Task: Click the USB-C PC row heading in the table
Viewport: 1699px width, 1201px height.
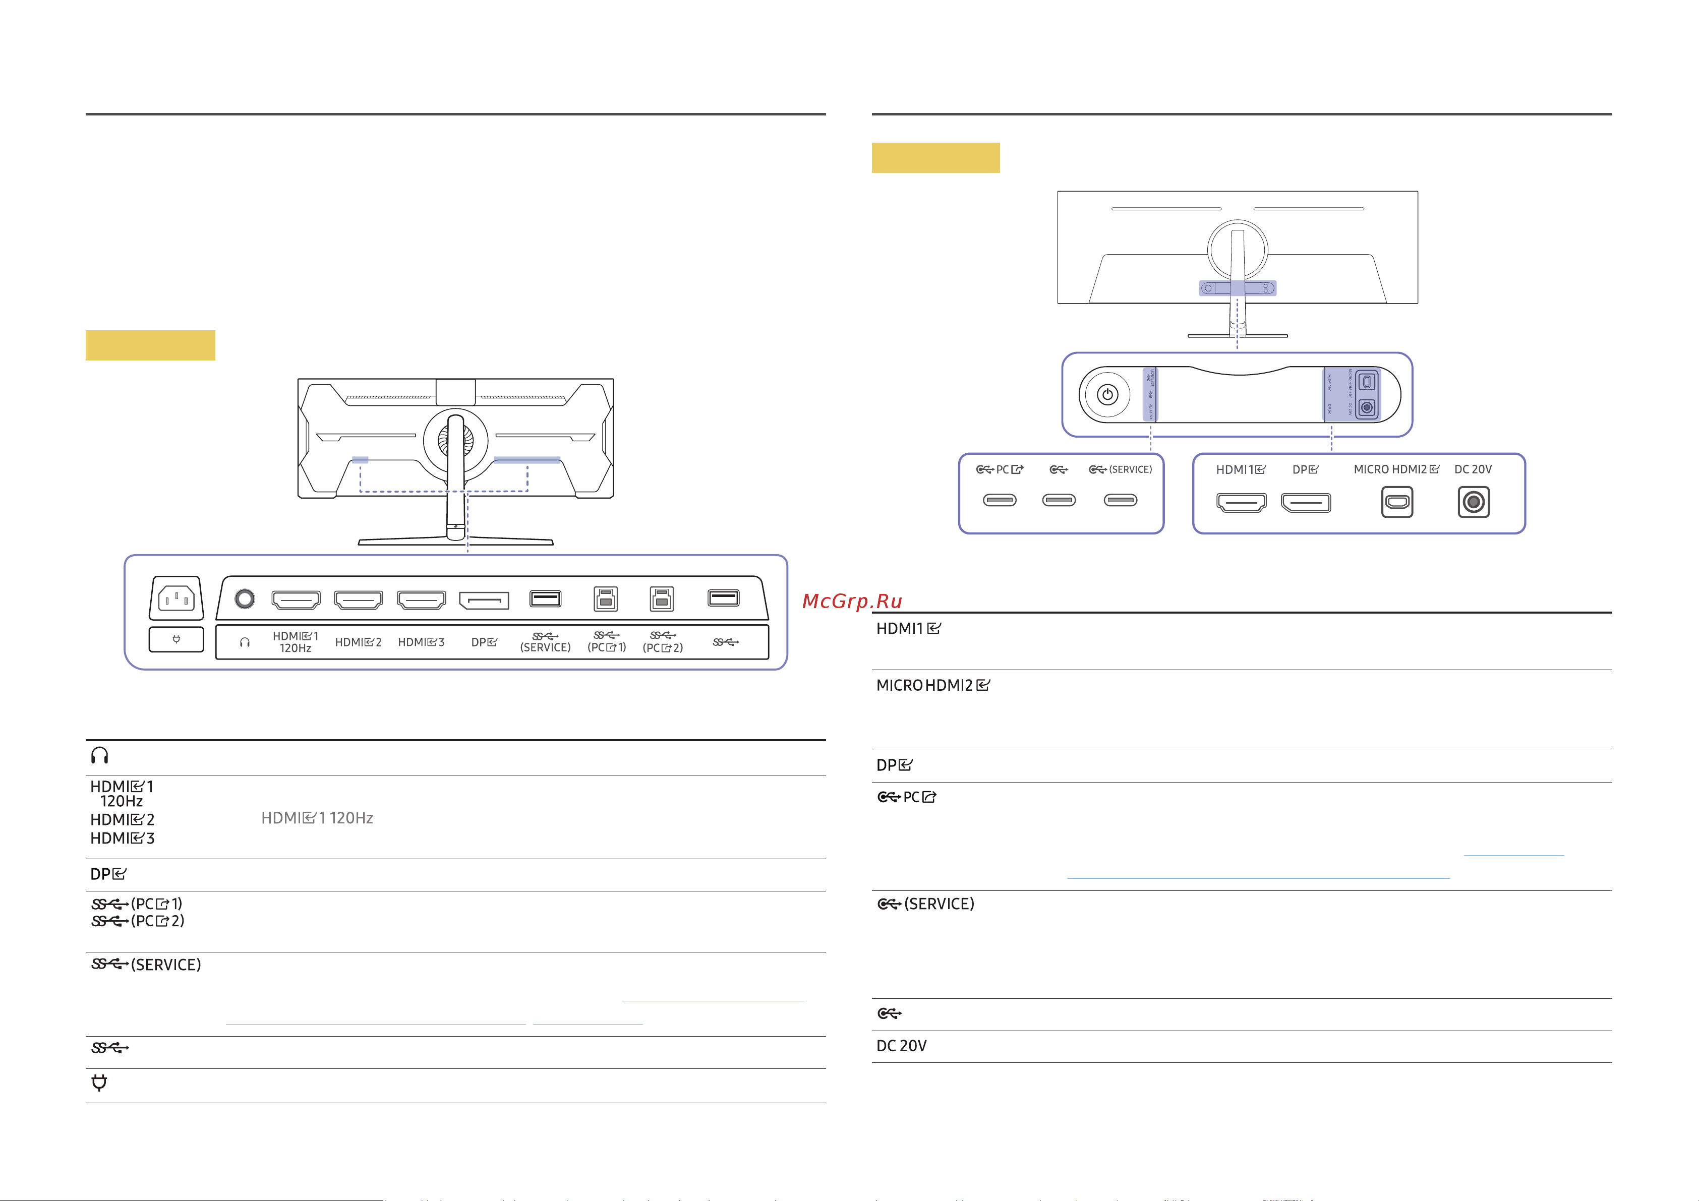Action: tap(906, 797)
